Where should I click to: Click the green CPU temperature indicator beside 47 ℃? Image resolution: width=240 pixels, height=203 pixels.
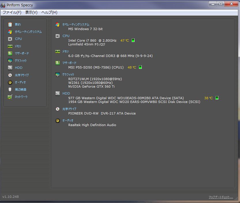133,40
